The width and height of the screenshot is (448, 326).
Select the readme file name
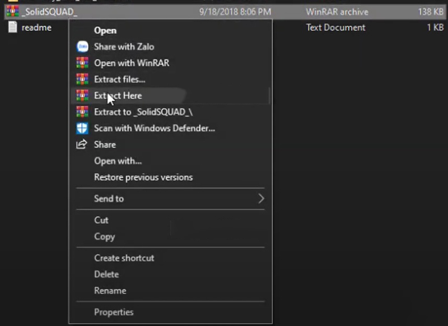(x=36, y=27)
